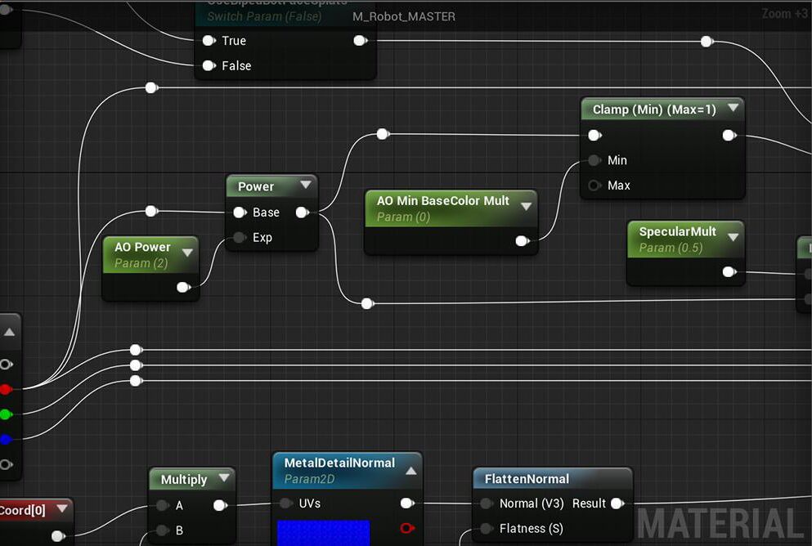Select the FlattenNormal node header
This screenshot has height=546, width=812.
[527, 479]
